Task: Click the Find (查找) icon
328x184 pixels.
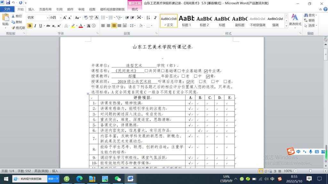Action: point(309,15)
